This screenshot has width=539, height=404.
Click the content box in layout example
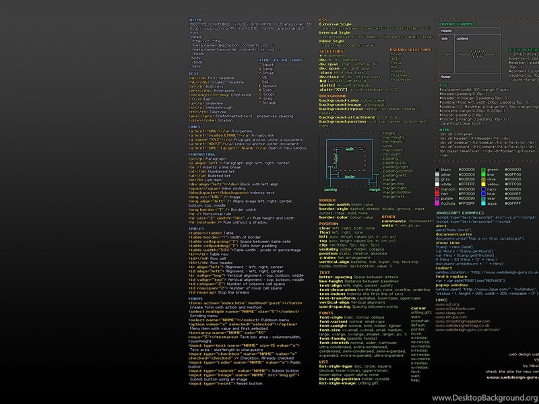(478, 54)
